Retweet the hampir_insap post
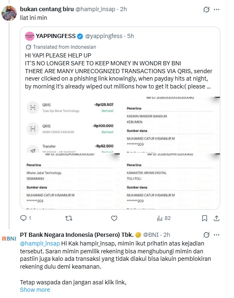The height and width of the screenshot is (298, 234). pyautogui.click(x=69, y=218)
